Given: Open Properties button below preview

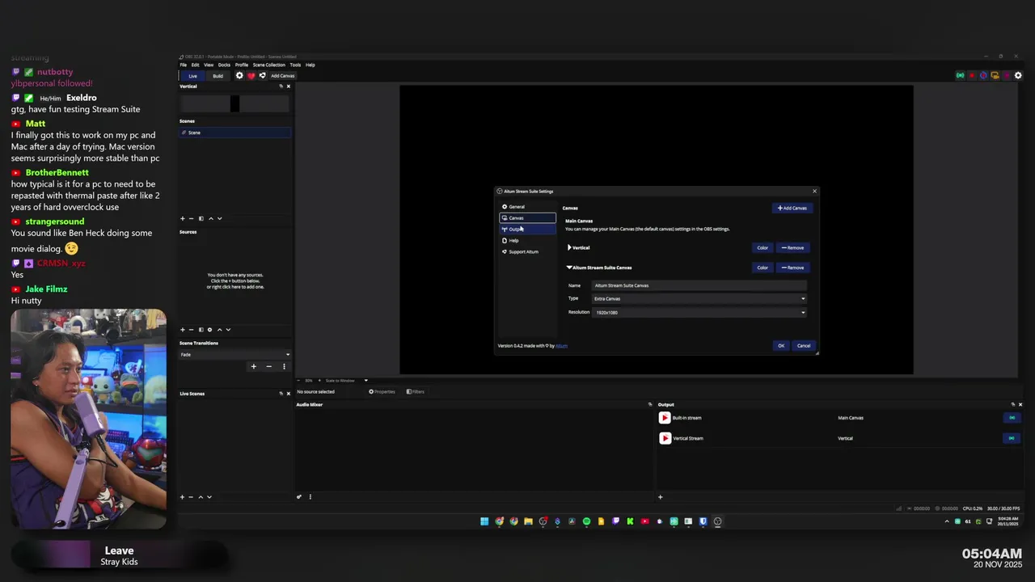Looking at the screenshot, I should coord(382,391).
